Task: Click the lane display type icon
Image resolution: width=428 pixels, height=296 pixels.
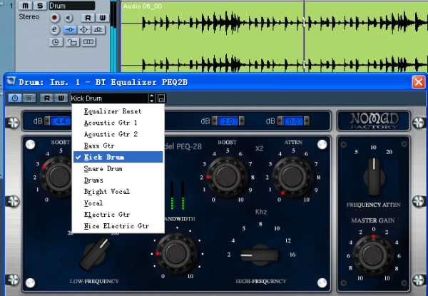Action: pyautogui.click(x=88, y=42)
